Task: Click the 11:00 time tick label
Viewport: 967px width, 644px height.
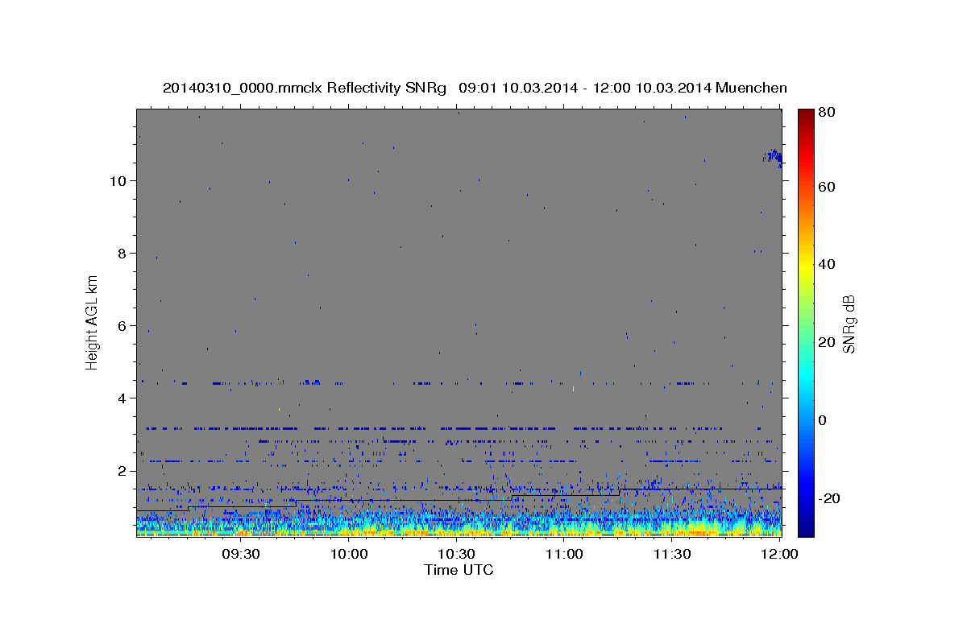Action: tap(564, 554)
